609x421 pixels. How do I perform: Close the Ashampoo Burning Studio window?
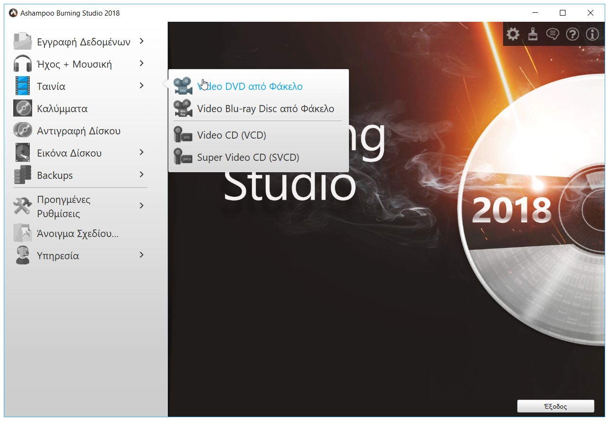click(x=591, y=13)
